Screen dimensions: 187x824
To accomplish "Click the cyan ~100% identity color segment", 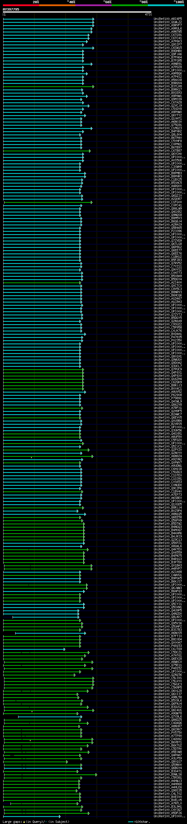I will click(x=166, y=5).
